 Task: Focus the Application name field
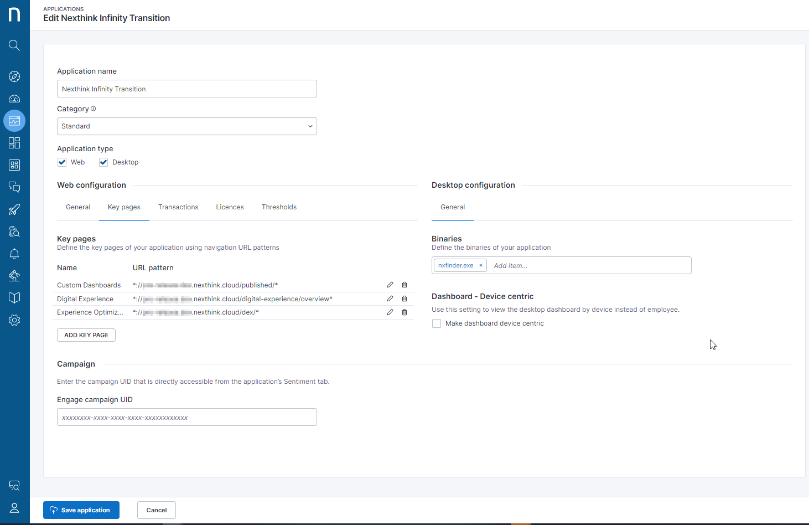click(x=187, y=89)
